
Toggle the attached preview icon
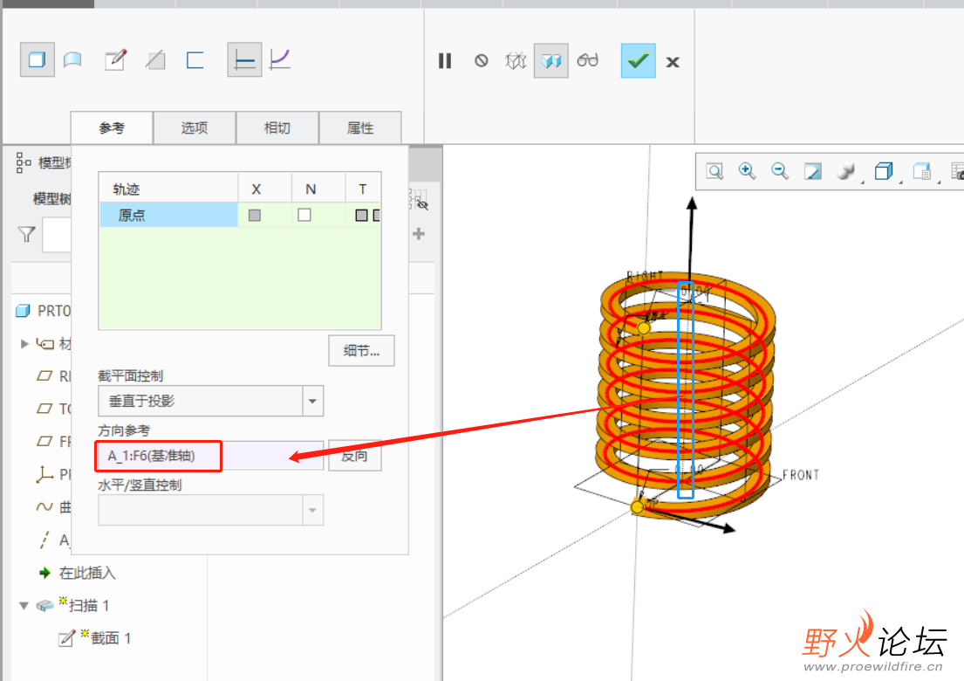(x=550, y=60)
